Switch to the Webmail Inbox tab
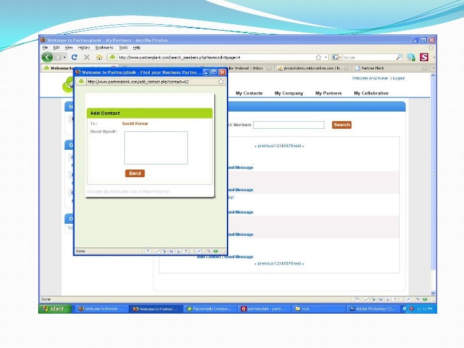 click(x=250, y=68)
